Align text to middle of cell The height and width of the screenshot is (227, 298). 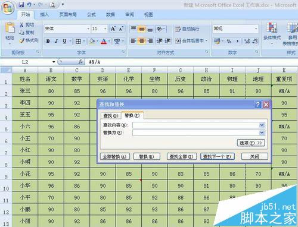[x=142, y=29]
